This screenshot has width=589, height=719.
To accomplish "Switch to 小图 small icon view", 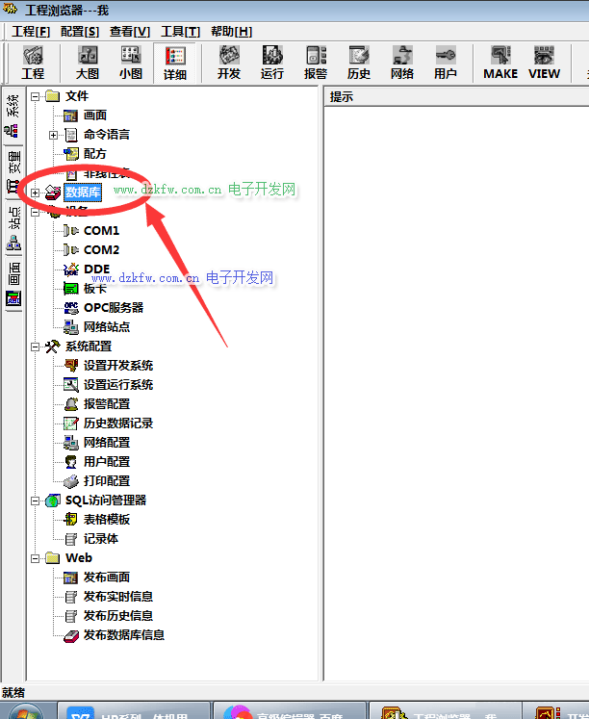I will coord(131,63).
